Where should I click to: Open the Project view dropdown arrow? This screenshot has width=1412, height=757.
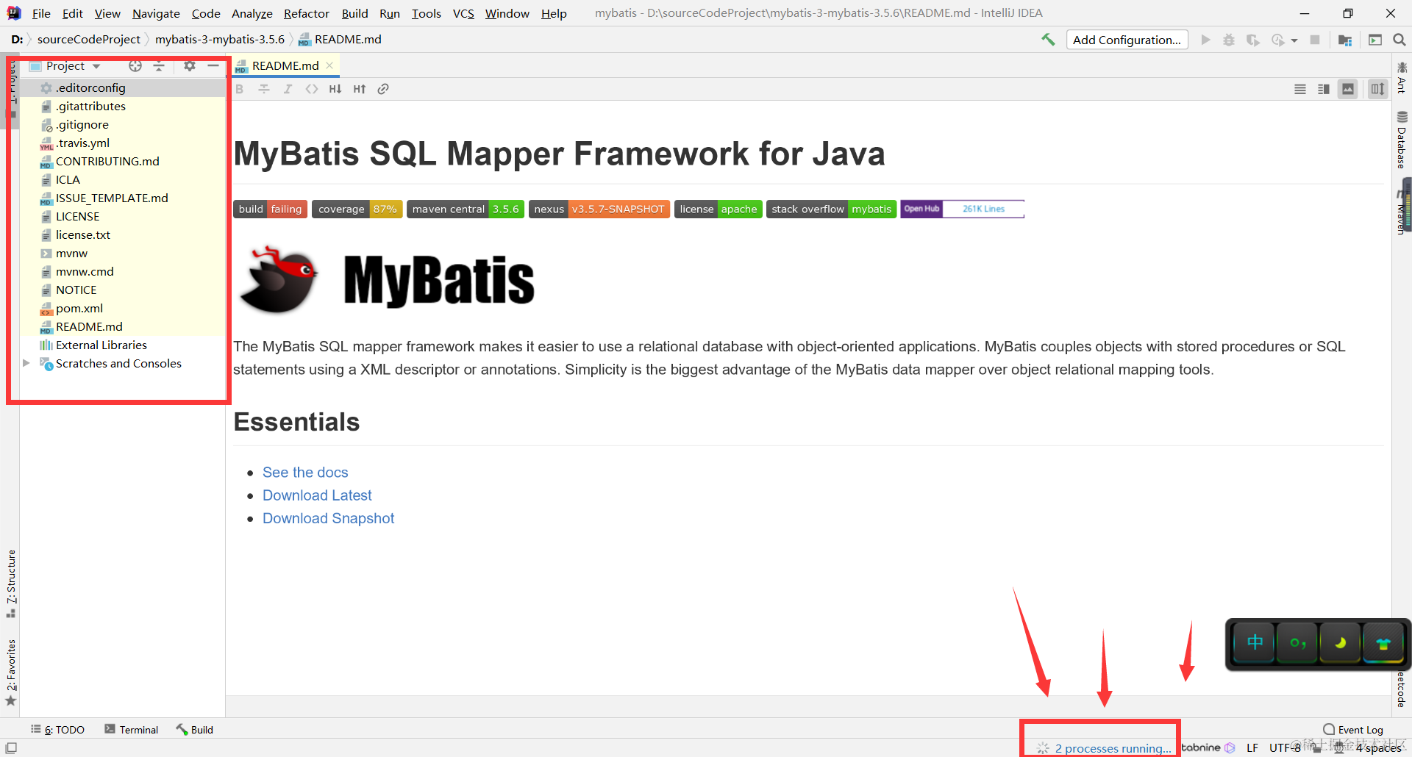(96, 66)
